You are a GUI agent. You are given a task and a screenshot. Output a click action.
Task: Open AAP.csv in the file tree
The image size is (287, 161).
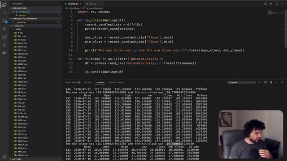(x=22, y=40)
